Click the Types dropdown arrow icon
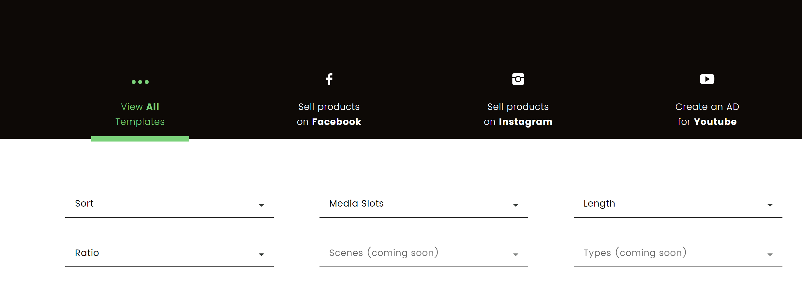Screen dimensions: 802x298 tap(770, 254)
